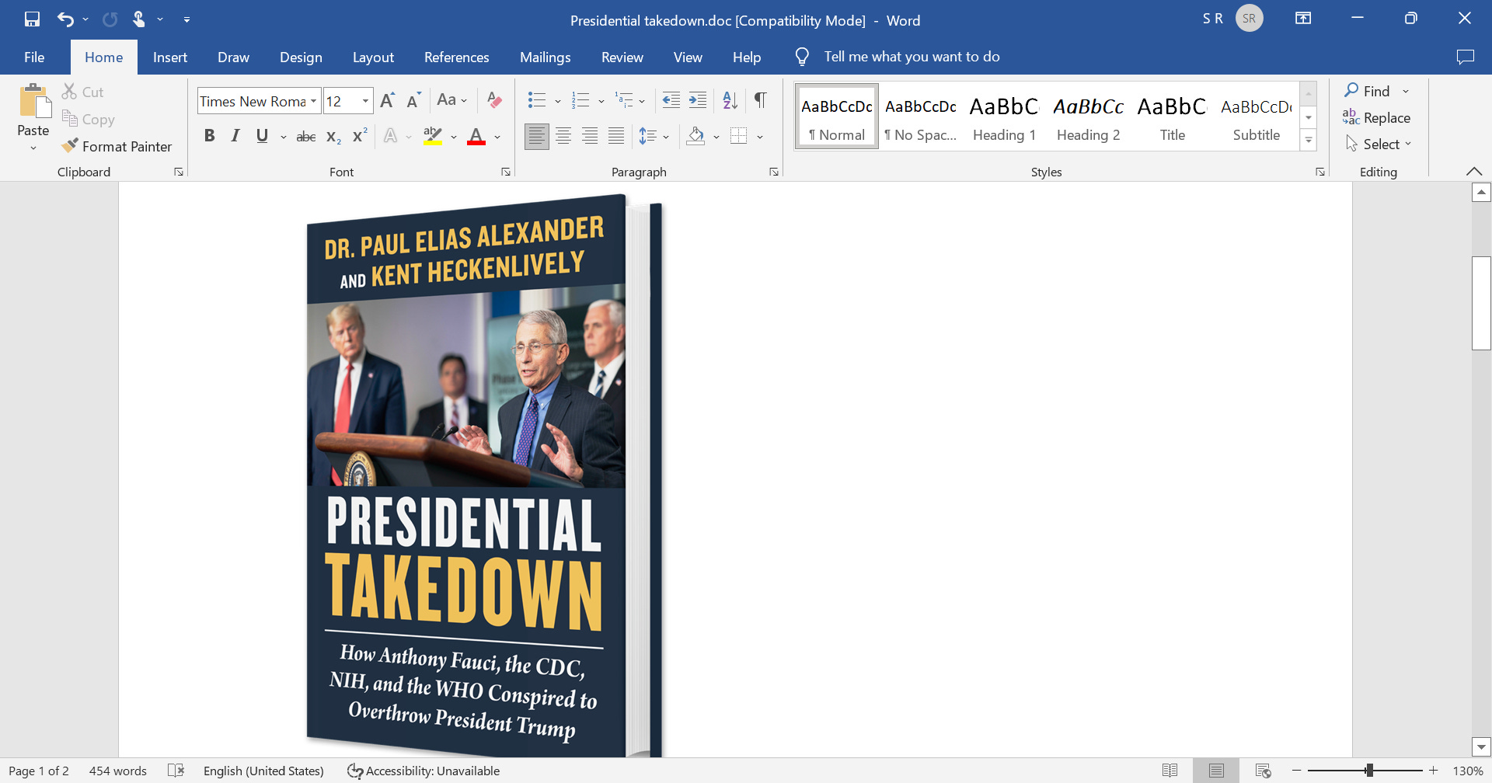Apply red font color swatch

[x=476, y=137]
